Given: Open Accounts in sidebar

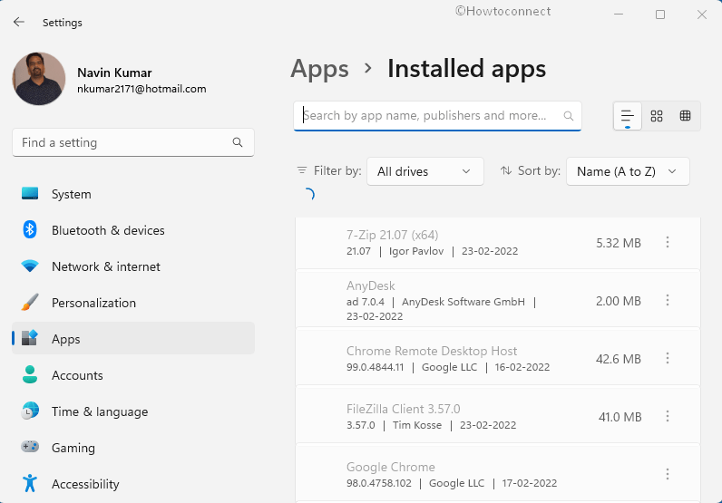Looking at the screenshot, I should (133, 375).
